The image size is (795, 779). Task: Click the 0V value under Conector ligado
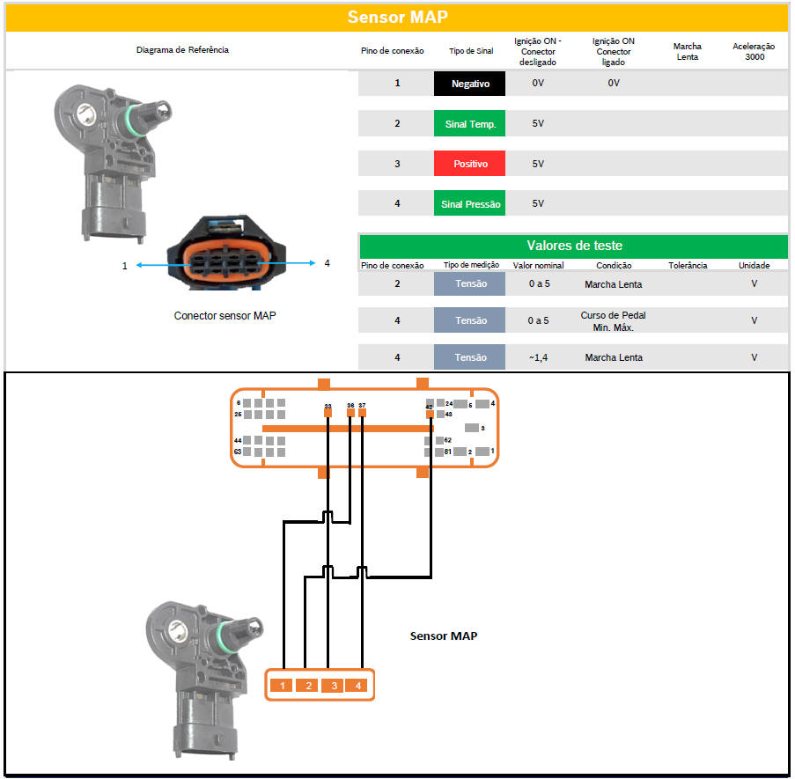tap(613, 84)
